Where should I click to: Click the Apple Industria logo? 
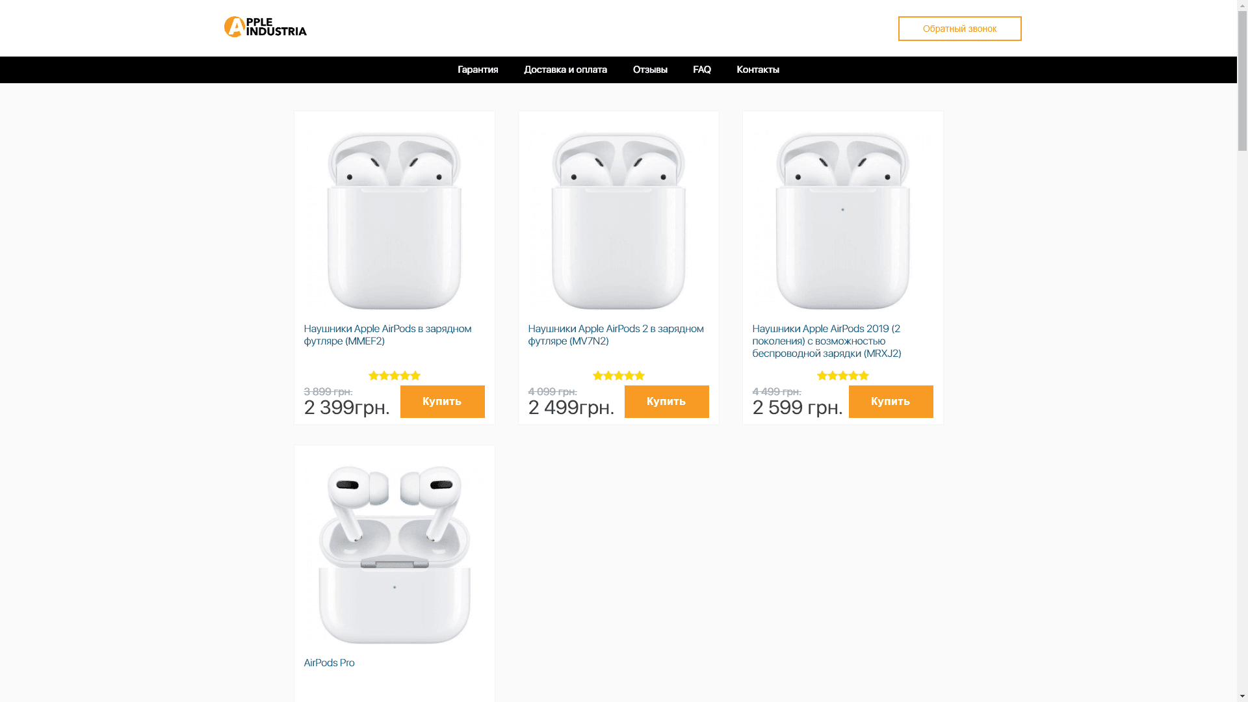pos(265,27)
